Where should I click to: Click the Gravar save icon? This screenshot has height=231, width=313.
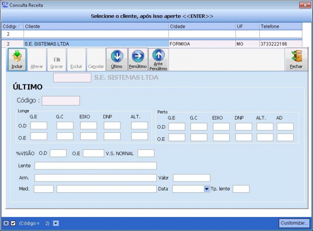click(56, 59)
